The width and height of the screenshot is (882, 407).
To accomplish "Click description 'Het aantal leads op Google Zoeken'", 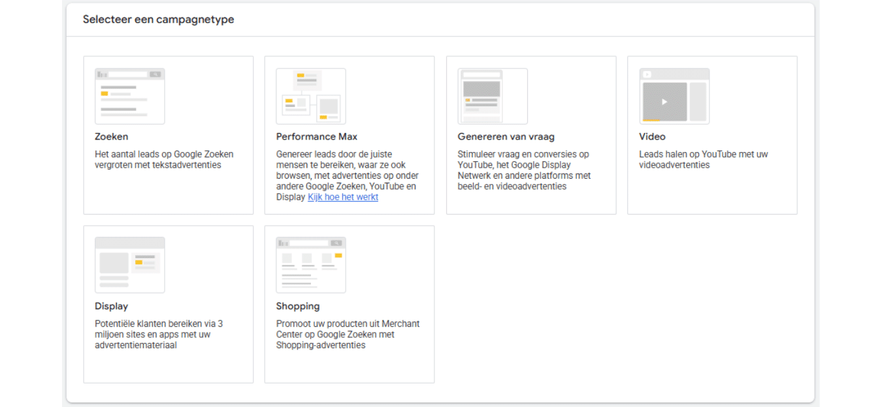I will tap(164, 160).
